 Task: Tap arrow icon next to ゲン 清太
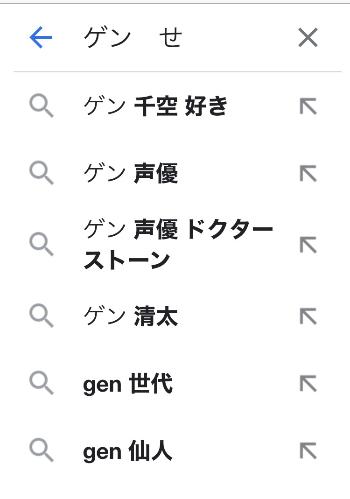pos(308,317)
